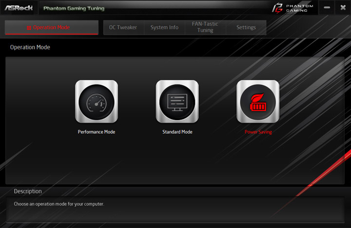The height and width of the screenshot is (228, 351).
Task: Click the Phantom Gaming logo
Action: pyautogui.click(x=293, y=8)
